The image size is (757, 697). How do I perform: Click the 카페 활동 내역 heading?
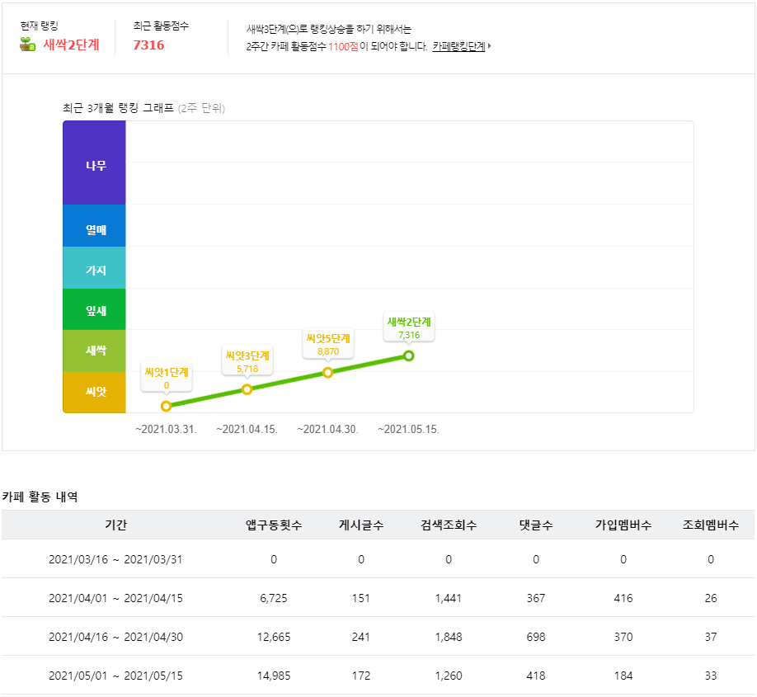tap(40, 497)
